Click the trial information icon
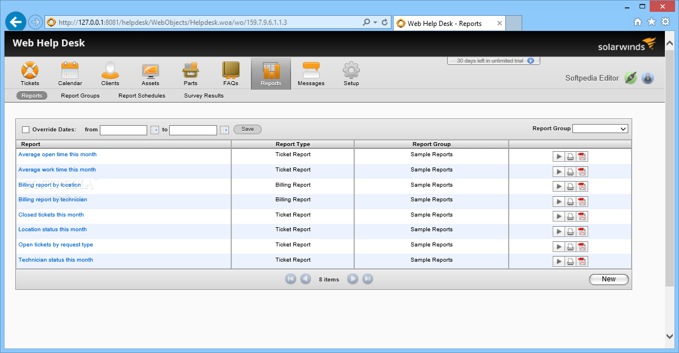 click(x=530, y=60)
